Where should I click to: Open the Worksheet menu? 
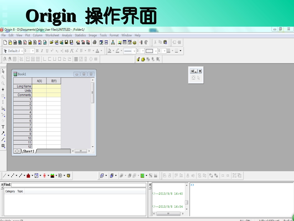[52, 35]
